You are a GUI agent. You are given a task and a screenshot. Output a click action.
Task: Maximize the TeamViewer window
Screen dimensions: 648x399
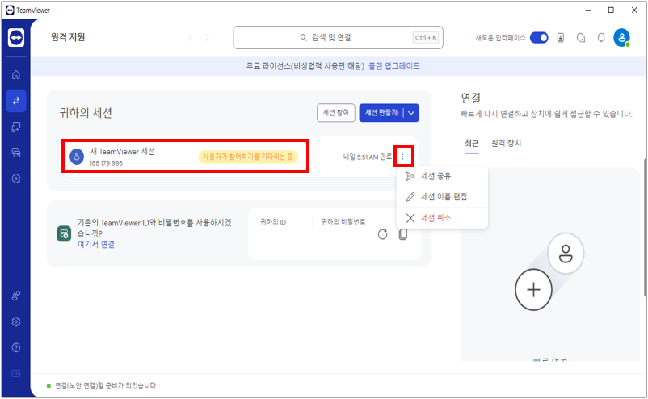point(611,10)
